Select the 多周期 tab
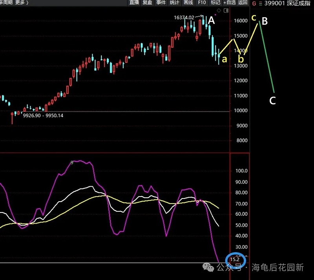This screenshot has width=314, height=280. tap(6, 2)
